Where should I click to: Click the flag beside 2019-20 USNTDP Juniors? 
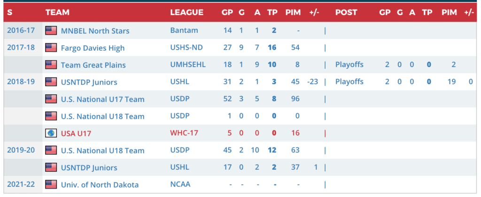coord(51,167)
